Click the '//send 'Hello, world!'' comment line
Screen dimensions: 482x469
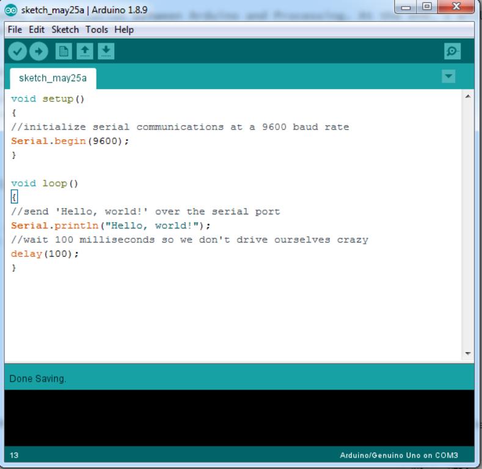coord(146,211)
